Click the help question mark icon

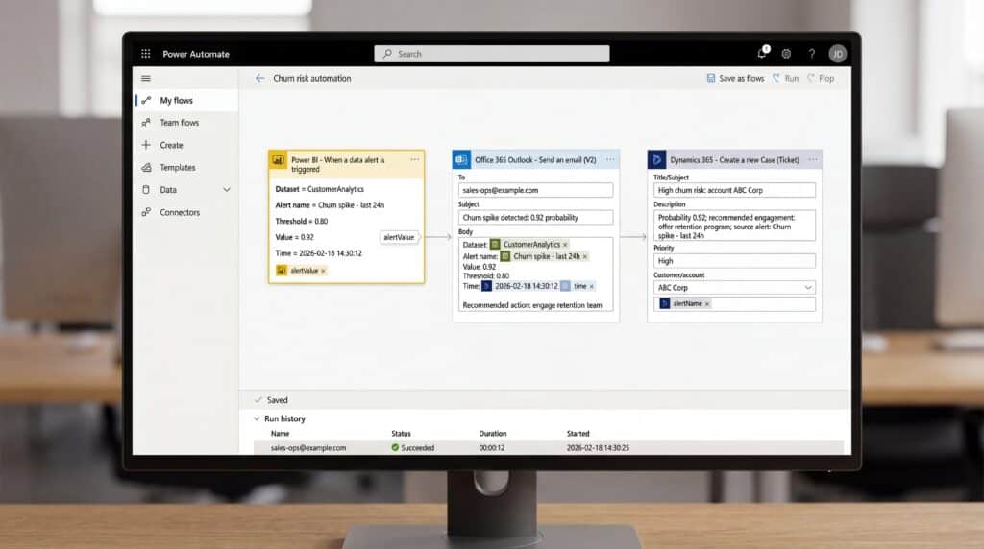pos(811,54)
